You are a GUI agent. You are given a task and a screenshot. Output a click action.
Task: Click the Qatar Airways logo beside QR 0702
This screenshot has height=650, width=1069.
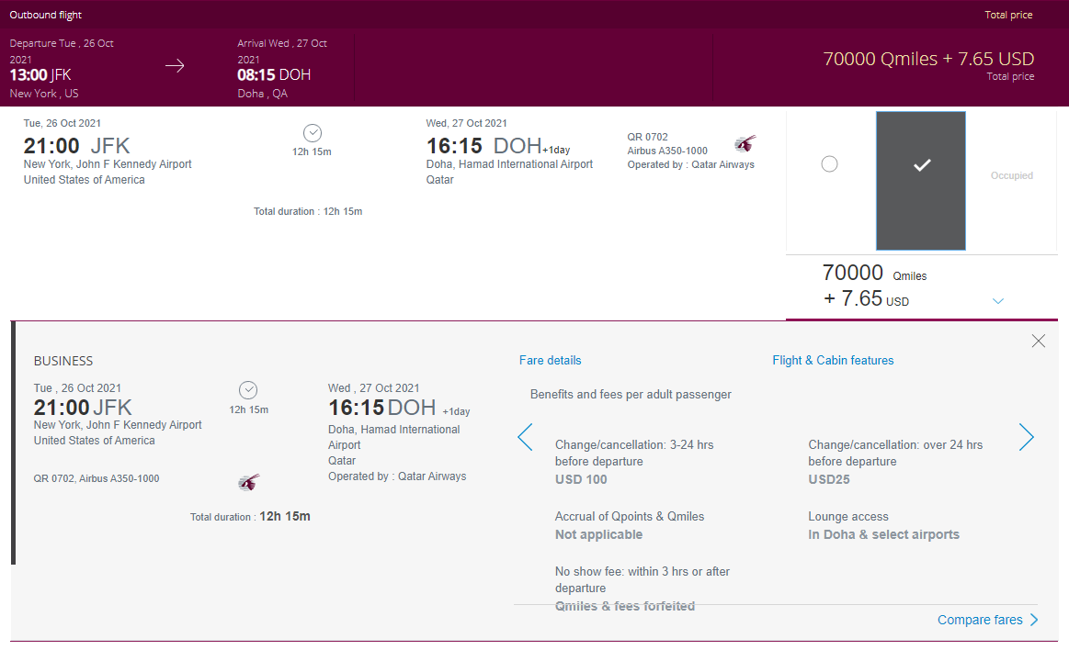(x=745, y=143)
